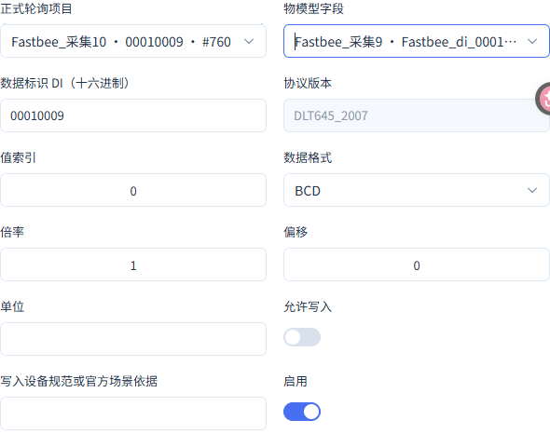Focus the 数据标识 DI input field

(x=133, y=115)
